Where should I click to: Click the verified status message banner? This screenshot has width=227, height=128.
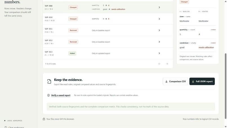(131, 107)
